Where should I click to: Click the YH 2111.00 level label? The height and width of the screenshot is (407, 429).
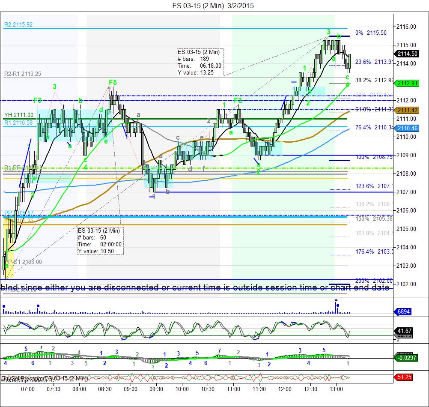coord(19,115)
